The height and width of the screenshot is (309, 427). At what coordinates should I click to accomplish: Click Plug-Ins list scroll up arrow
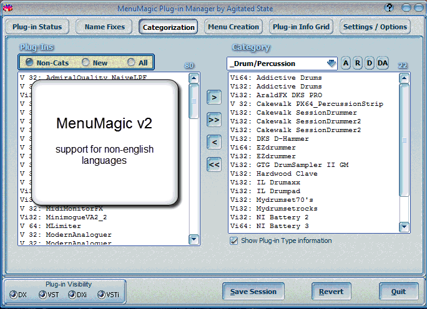coord(194,78)
